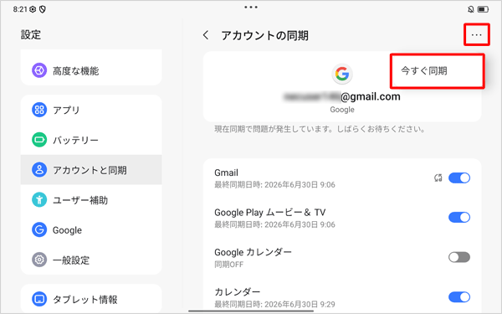Click the アカウントの同期 page title
This screenshot has height=314, width=502.
pyautogui.click(x=264, y=35)
